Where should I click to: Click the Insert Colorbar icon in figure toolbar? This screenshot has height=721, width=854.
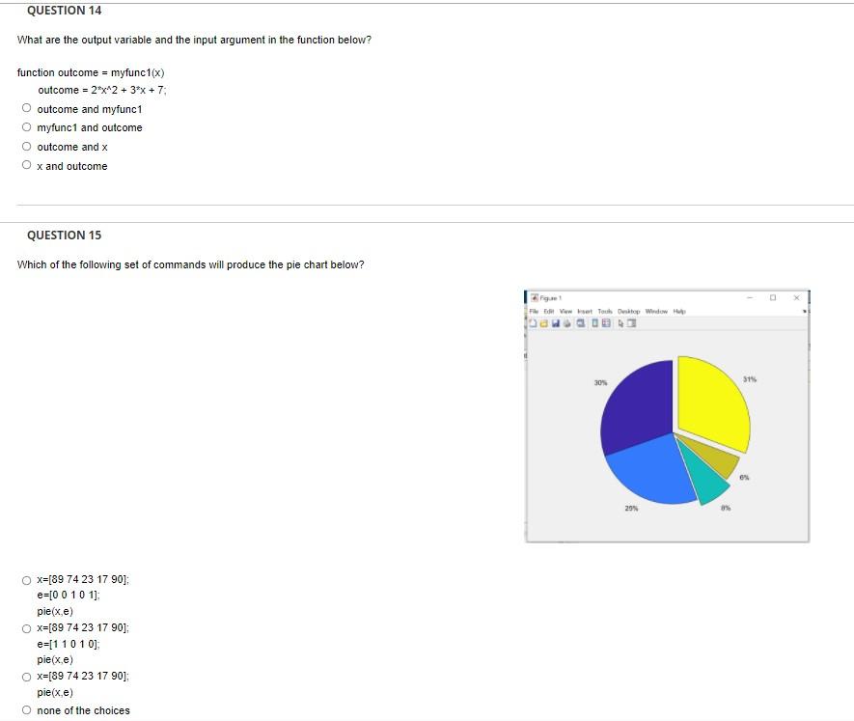pyautogui.click(x=595, y=323)
